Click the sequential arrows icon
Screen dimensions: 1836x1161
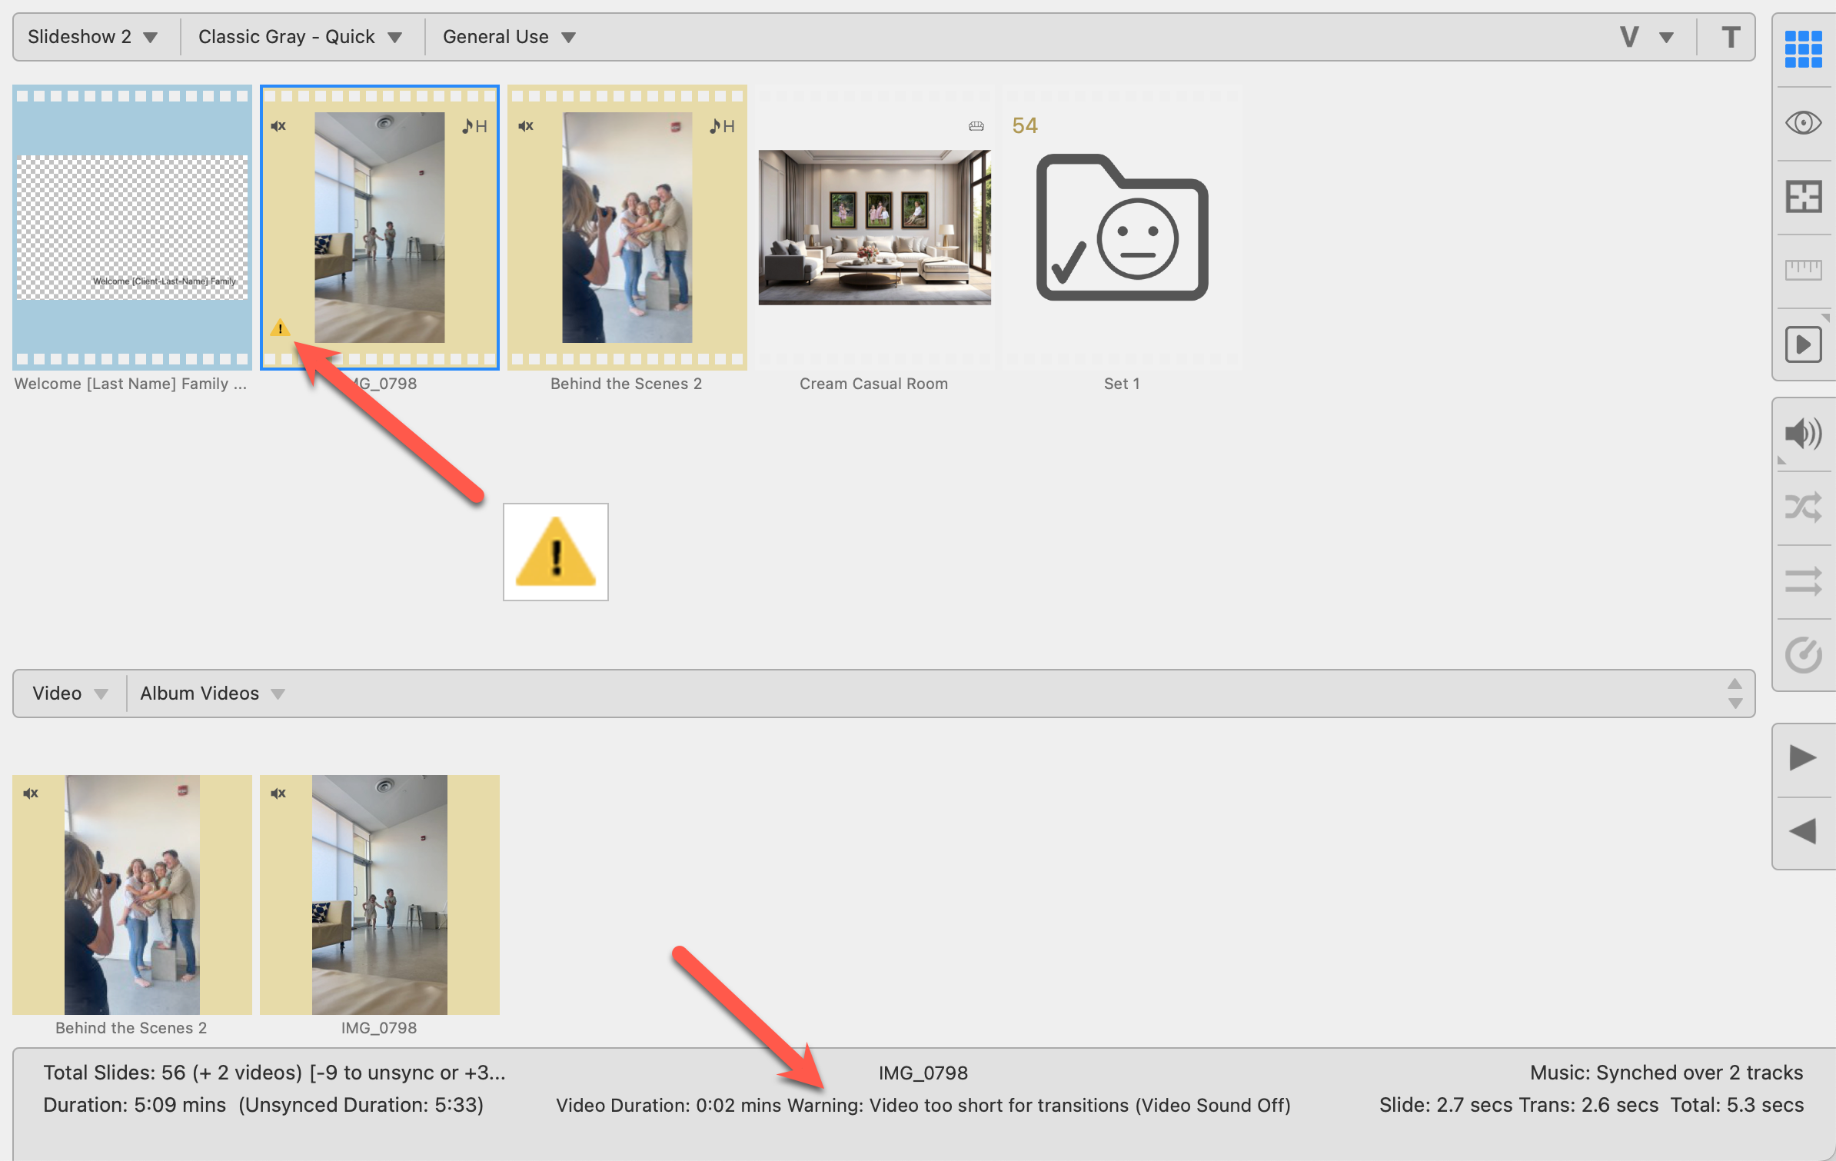coord(1803,581)
